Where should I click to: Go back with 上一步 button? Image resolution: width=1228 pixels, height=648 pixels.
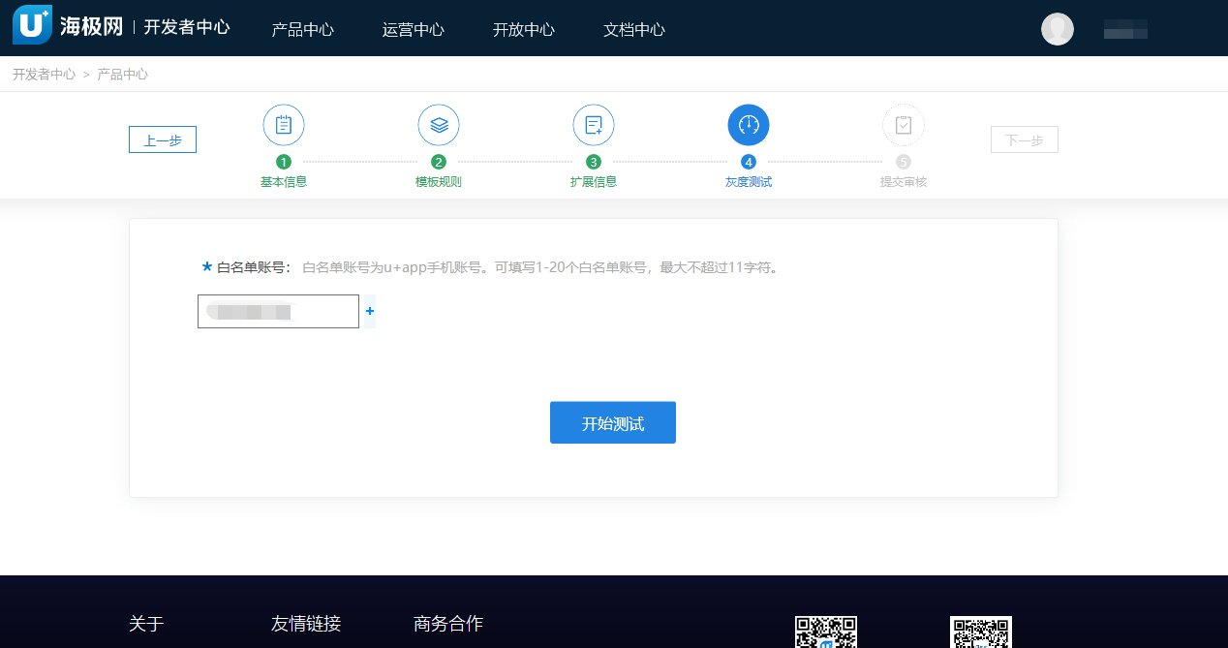163,139
